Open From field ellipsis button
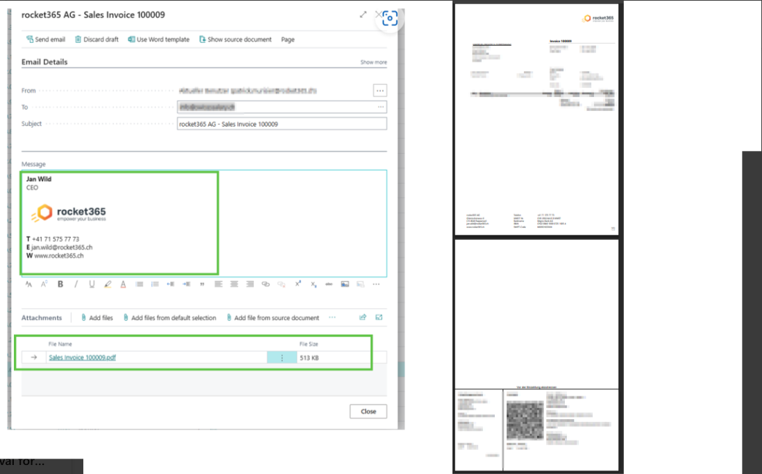Viewport: 762px width, 474px height. click(380, 90)
